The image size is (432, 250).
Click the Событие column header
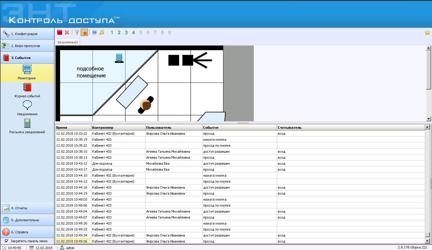(x=239, y=128)
